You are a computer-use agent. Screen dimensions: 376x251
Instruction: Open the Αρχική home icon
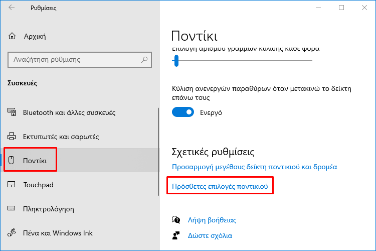click(x=12, y=36)
